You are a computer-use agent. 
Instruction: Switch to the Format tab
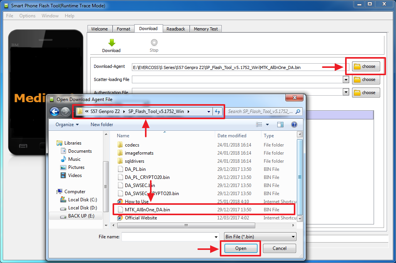[123, 29]
